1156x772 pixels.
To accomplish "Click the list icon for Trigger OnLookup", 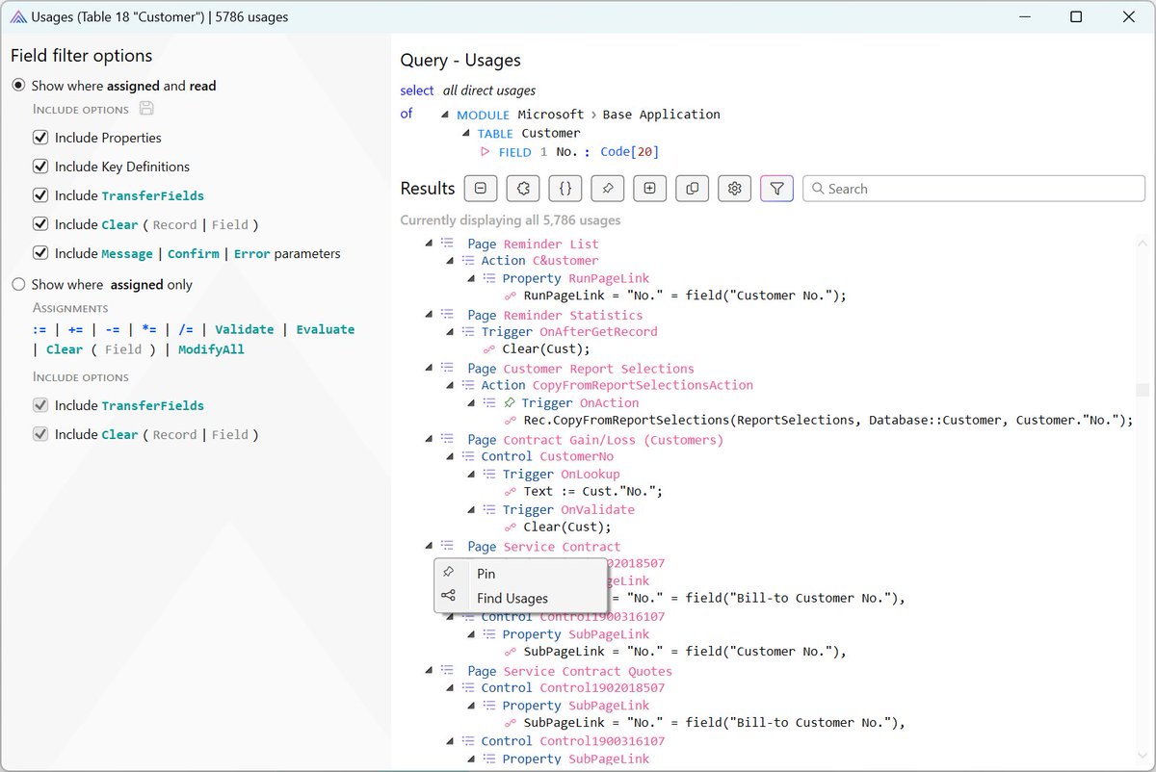I will click(x=489, y=474).
